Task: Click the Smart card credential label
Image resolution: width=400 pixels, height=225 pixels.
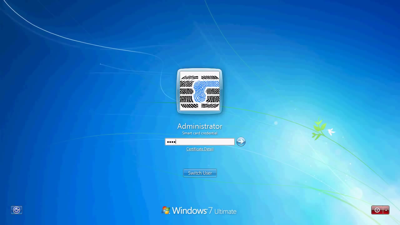Action: pos(200,133)
